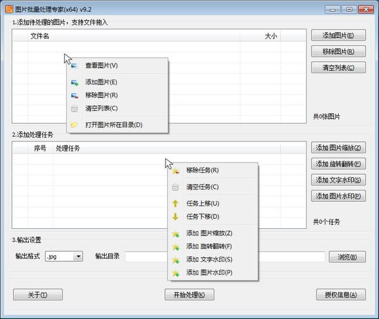
Task: Select 添加图片(E) in the context menu
Action: (101, 82)
